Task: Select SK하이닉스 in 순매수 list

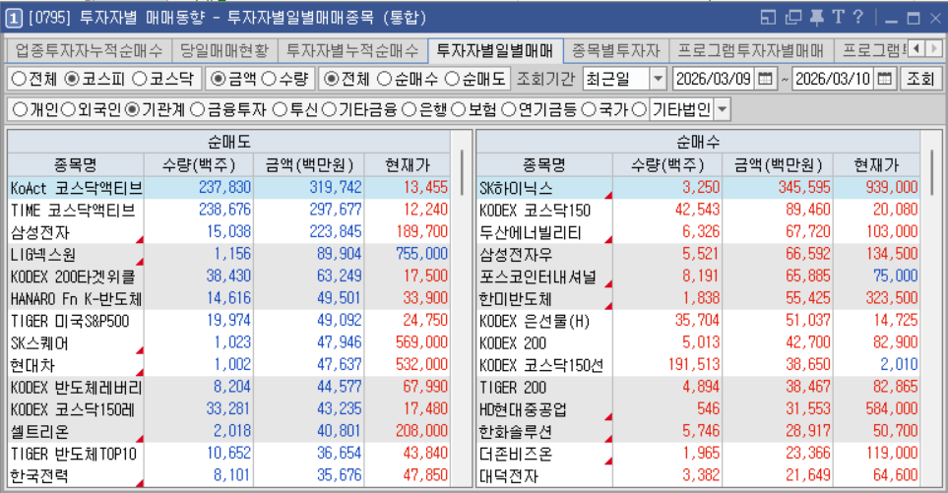Action: pos(698,188)
